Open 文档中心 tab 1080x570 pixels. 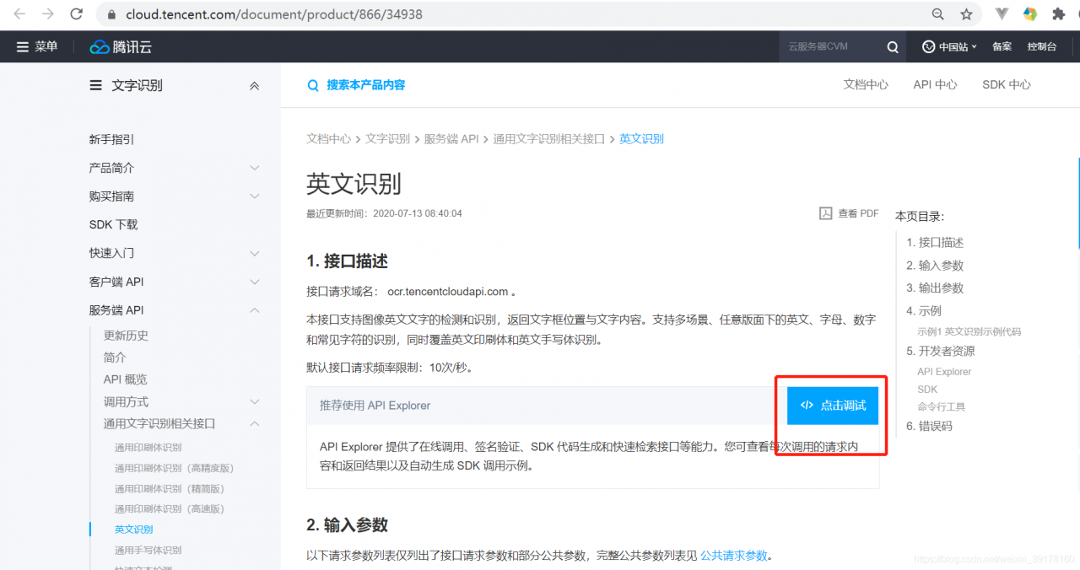click(x=866, y=84)
